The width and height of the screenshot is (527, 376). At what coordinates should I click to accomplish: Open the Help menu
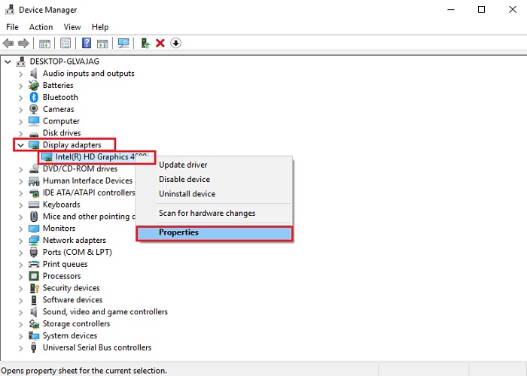coord(100,27)
